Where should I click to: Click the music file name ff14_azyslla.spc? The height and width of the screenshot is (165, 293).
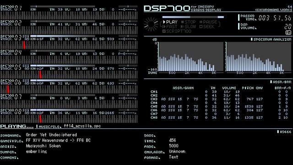pyautogui.click(x=82, y=126)
